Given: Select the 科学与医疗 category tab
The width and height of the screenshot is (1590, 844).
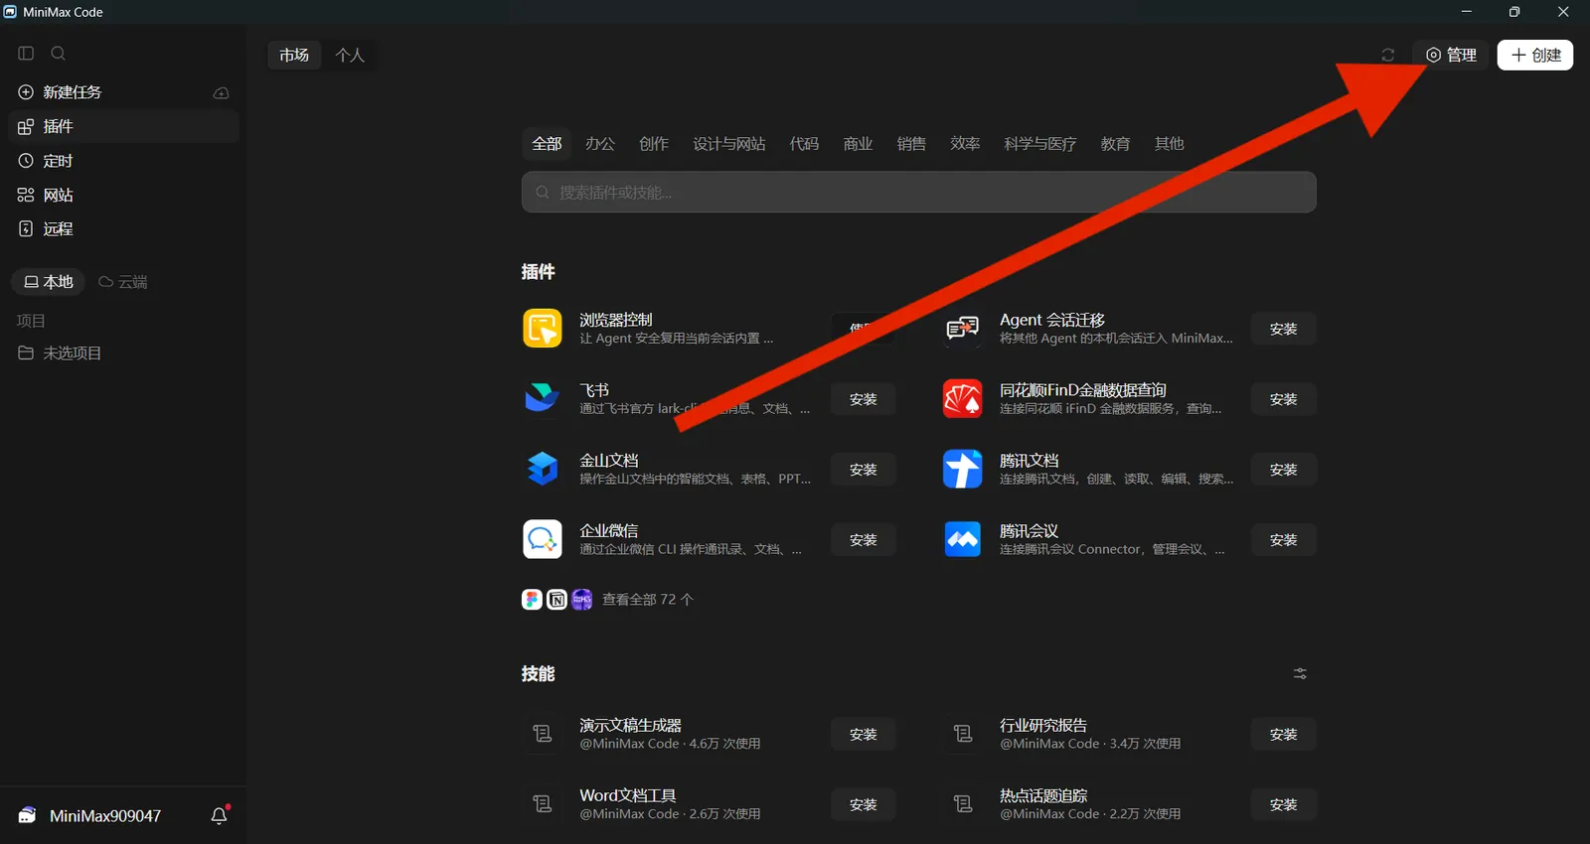Looking at the screenshot, I should 1040,144.
